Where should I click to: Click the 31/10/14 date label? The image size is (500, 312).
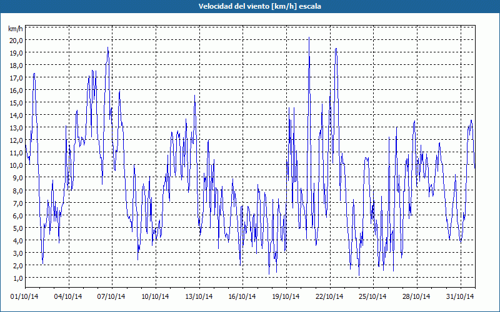pos(460,297)
